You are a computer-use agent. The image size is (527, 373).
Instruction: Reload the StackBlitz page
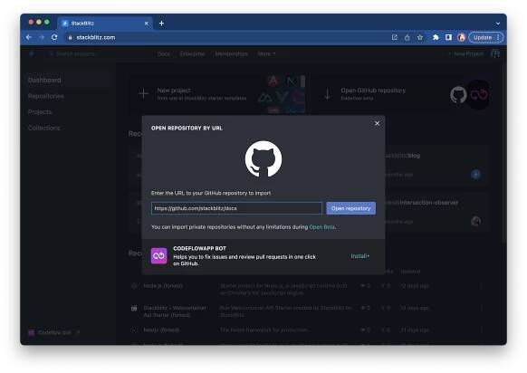click(x=54, y=37)
